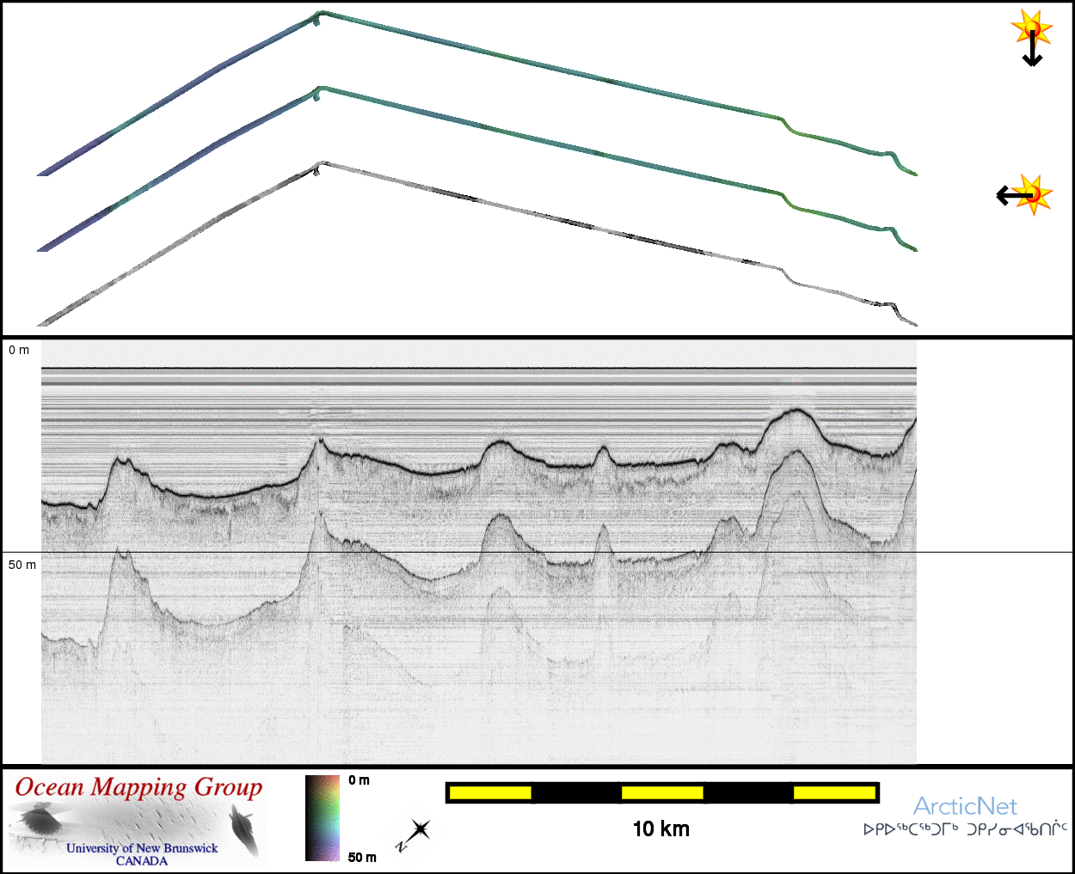Click the Ocean Mapping Group title text

point(138,788)
